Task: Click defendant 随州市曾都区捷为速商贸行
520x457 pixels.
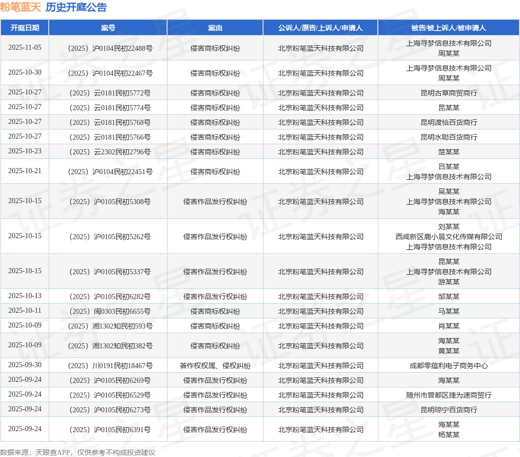Action: 449,396
